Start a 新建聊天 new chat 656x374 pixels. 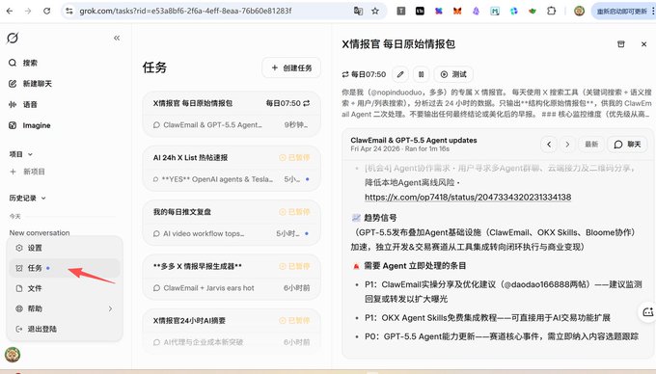pyautogui.click(x=30, y=84)
